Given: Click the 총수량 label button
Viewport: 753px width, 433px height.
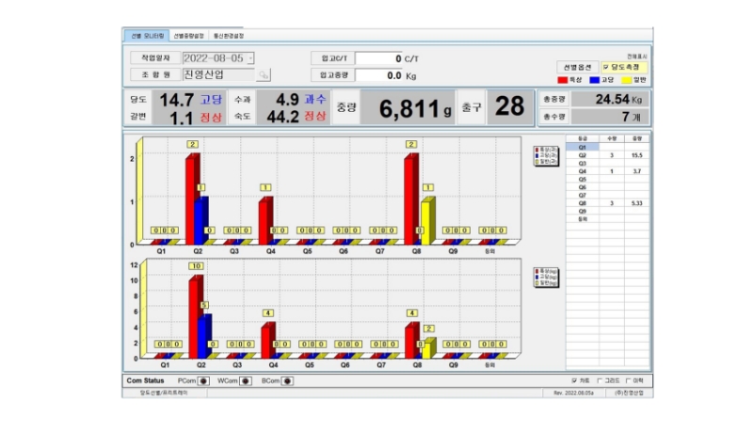Looking at the screenshot, I should coord(553,116).
